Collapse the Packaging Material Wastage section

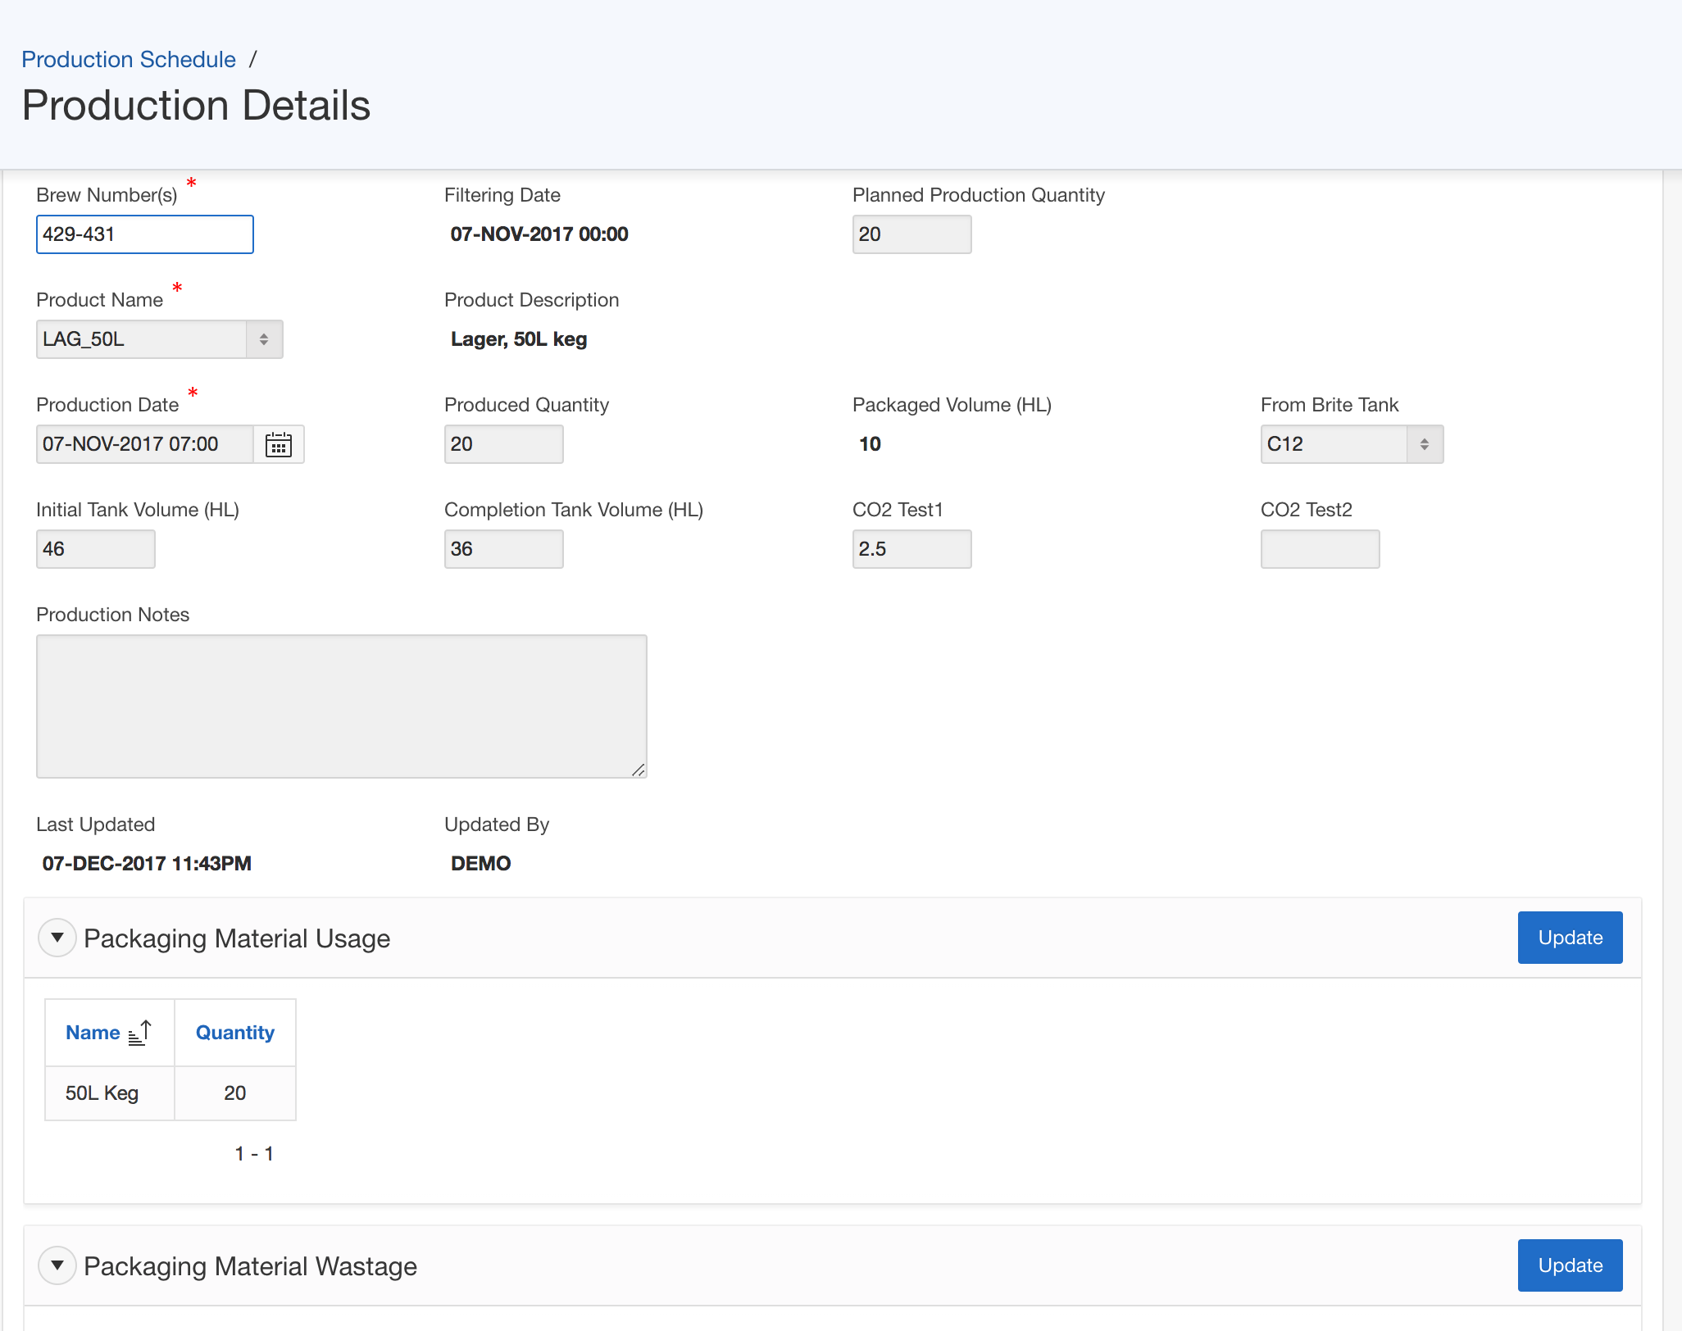57,1265
